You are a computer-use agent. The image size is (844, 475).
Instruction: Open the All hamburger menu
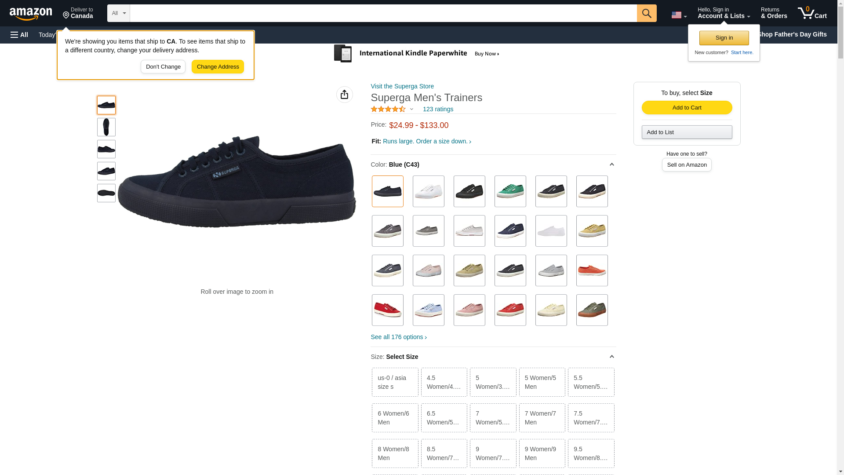coord(19,35)
